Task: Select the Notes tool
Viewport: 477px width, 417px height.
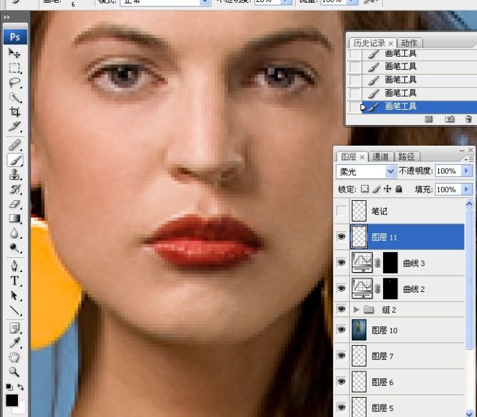Action: tap(15, 328)
